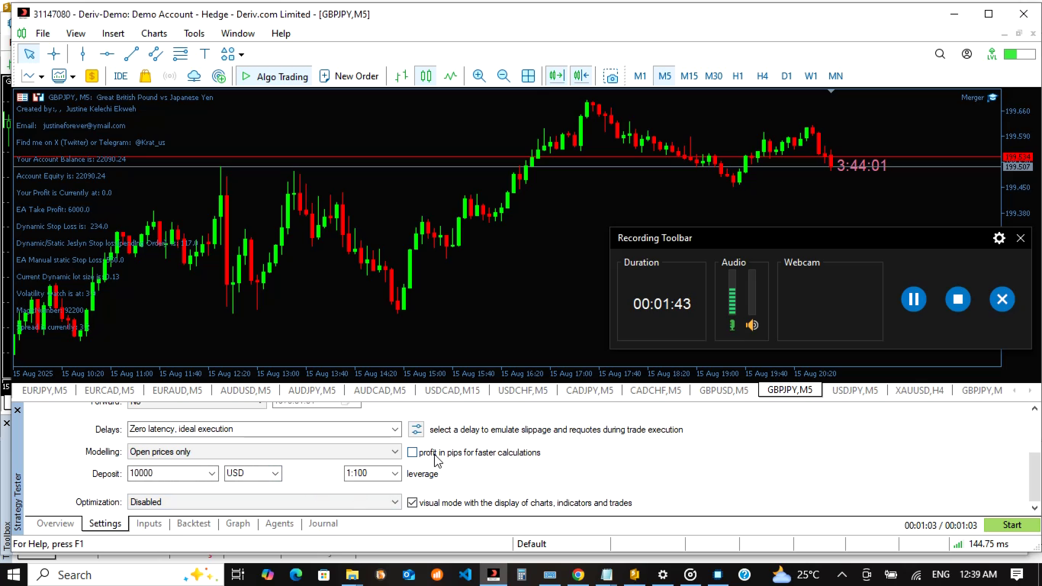Open the search magnifier icon
Screen dimensions: 1042x586
coord(940,54)
